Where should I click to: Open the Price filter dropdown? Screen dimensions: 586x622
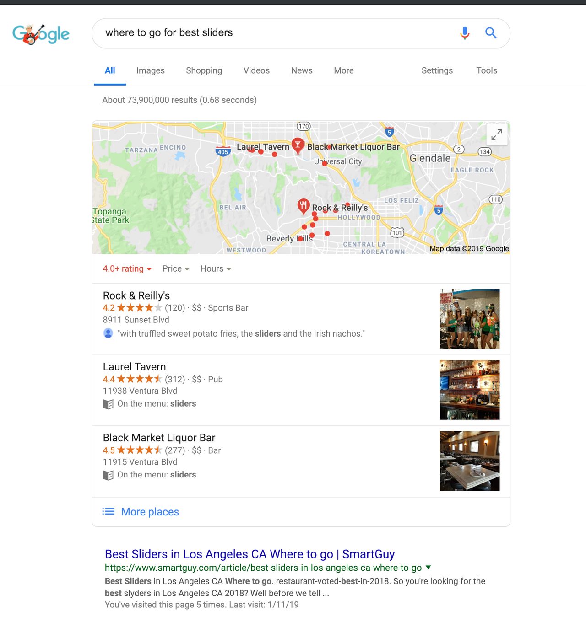tap(176, 269)
